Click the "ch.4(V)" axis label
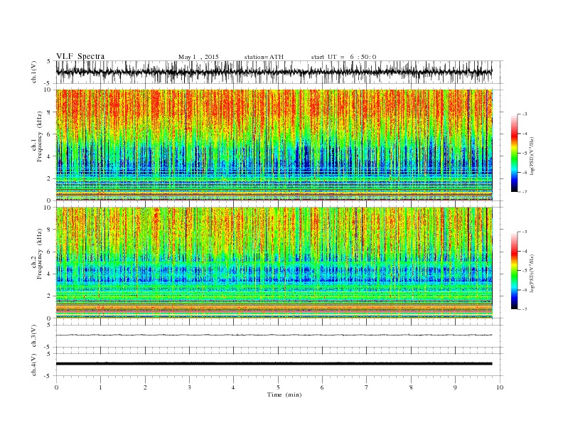Viewport: 563px width, 435px height. click(x=33, y=365)
